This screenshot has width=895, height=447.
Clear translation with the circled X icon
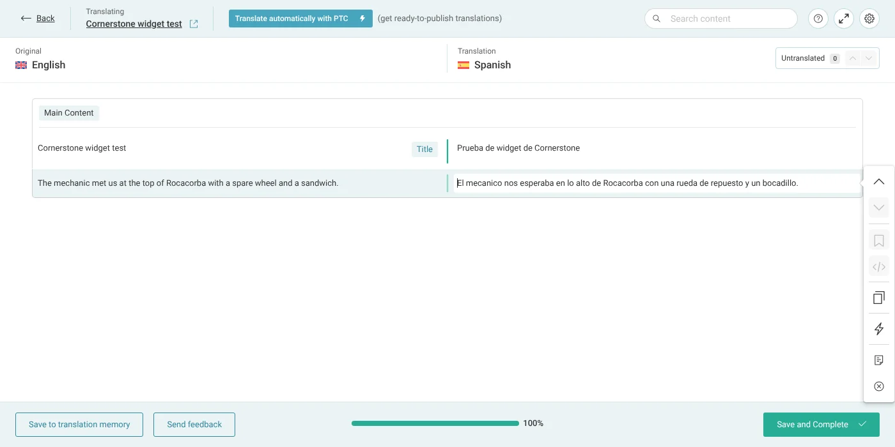(879, 386)
